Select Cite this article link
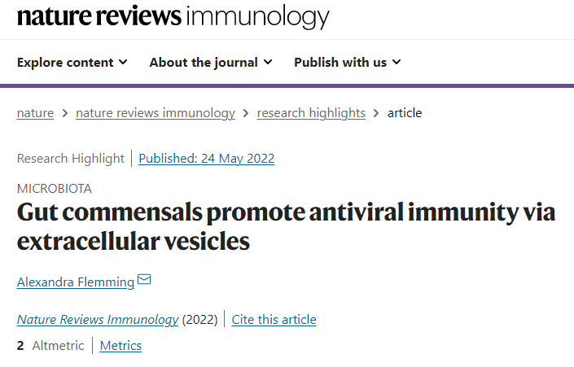The image size is (574, 367). tap(274, 320)
